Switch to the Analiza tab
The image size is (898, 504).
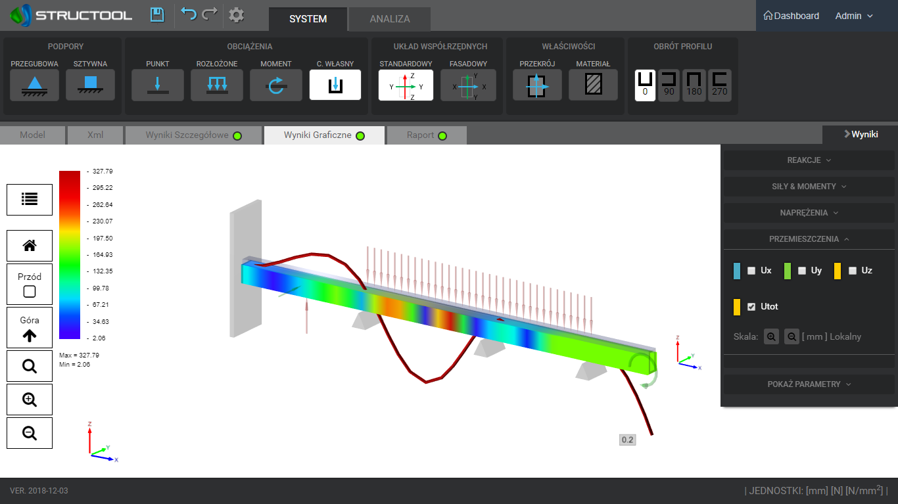[390, 19]
